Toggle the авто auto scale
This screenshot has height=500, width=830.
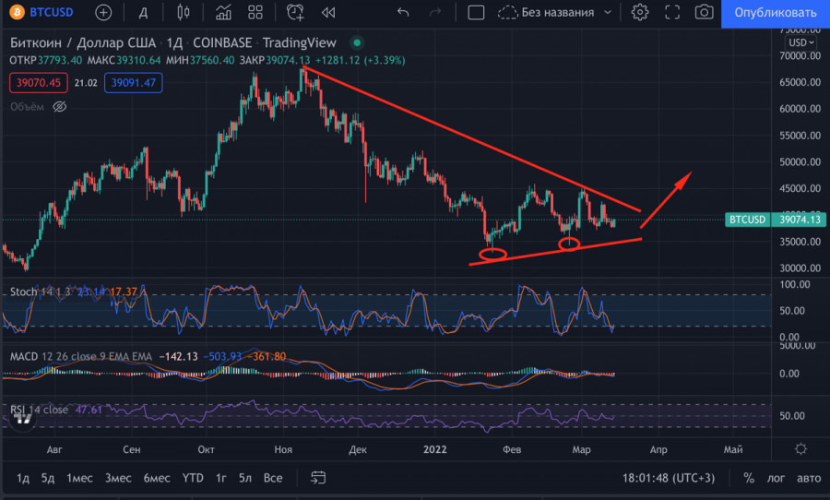coord(809,478)
